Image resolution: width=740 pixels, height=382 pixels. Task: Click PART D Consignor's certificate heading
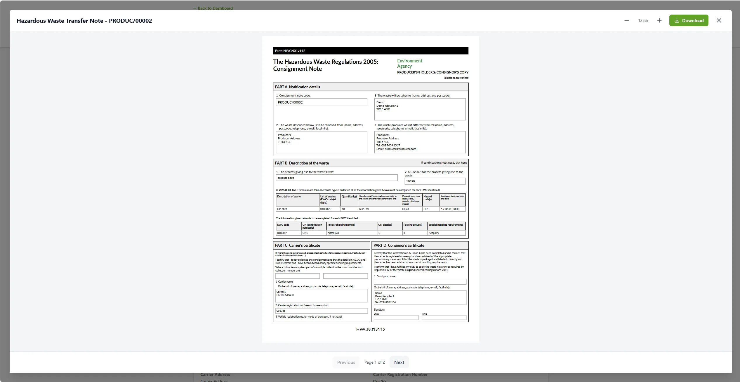(x=399, y=245)
